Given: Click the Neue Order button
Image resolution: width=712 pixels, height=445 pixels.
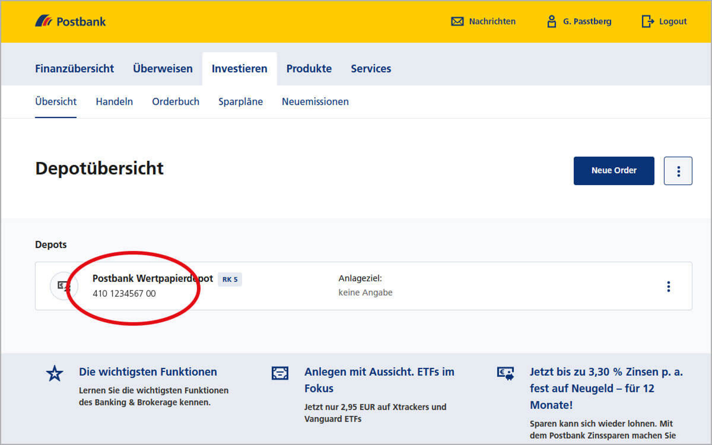Looking at the screenshot, I should click(x=614, y=171).
